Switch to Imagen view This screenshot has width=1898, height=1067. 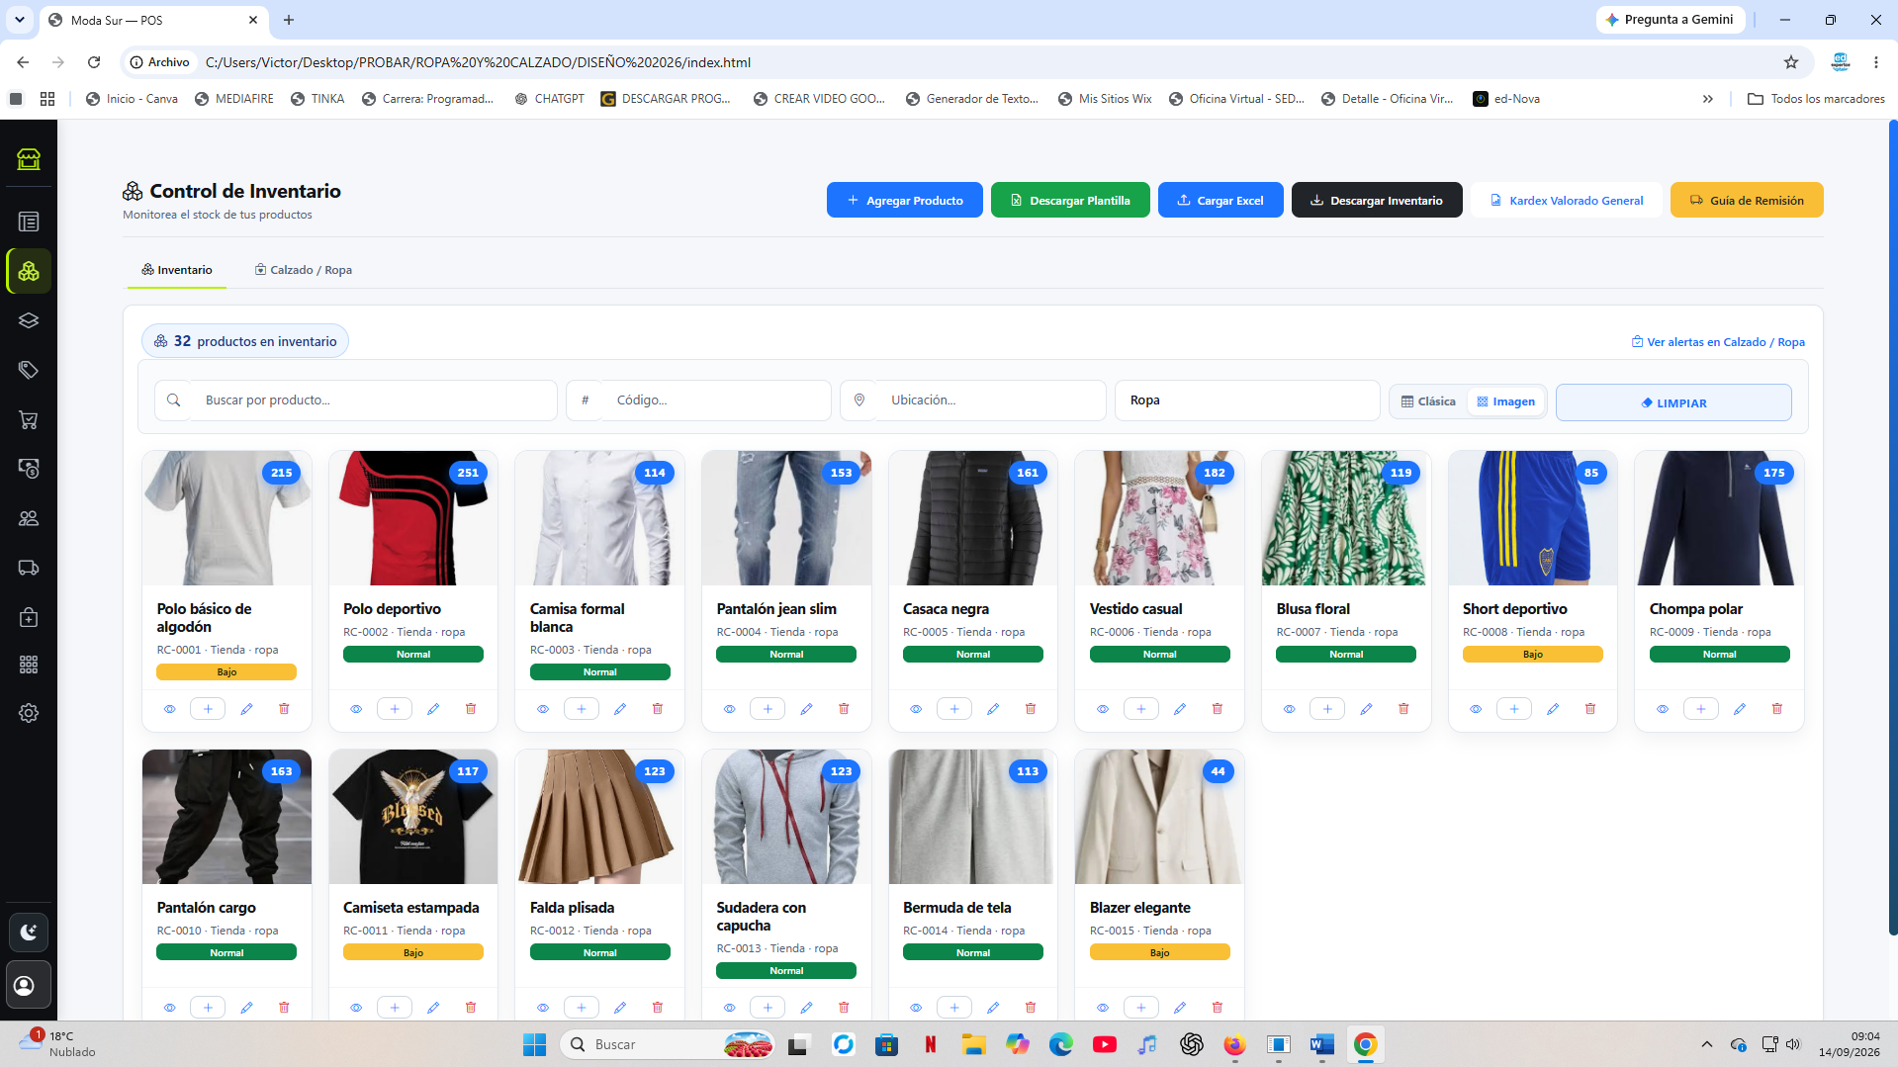pyautogui.click(x=1505, y=401)
